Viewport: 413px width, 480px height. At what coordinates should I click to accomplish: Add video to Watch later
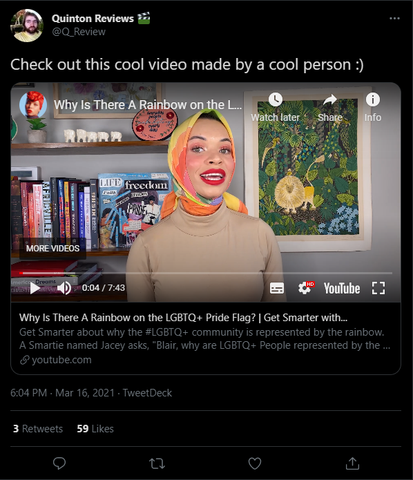pos(276,108)
